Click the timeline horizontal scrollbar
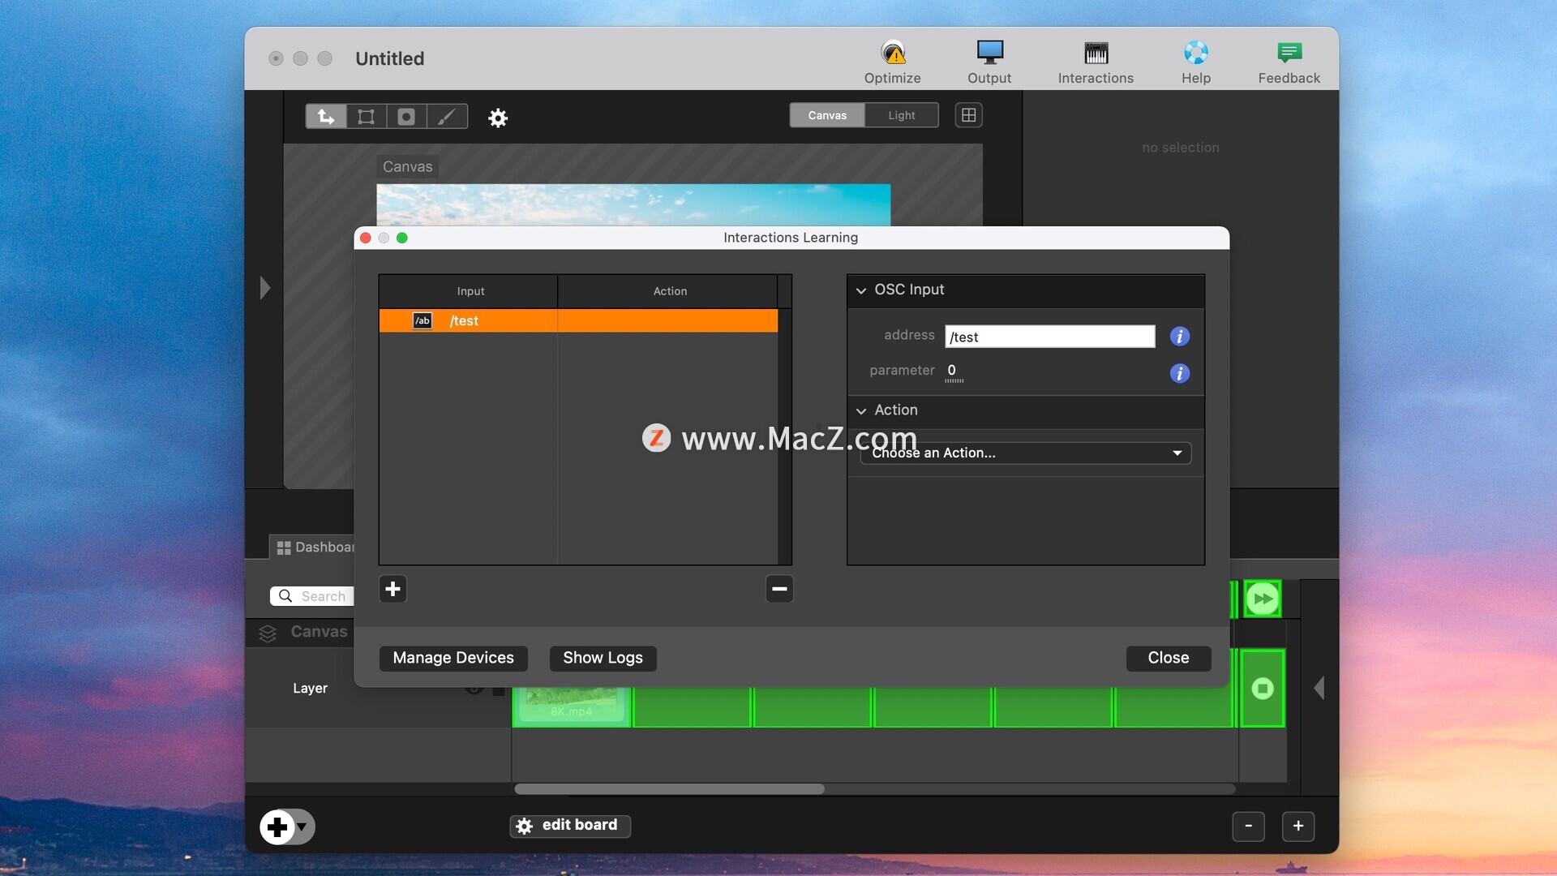 pyautogui.click(x=669, y=789)
